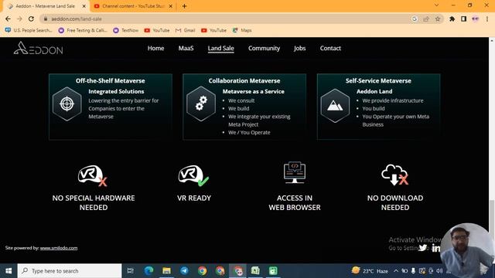495x278 pixels.
Task: Open the Contact page
Action: point(330,48)
